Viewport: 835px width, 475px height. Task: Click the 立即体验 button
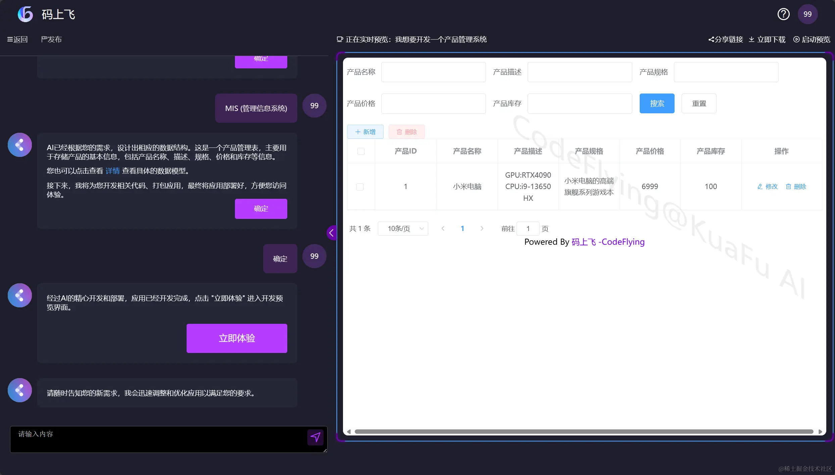pyautogui.click(x=237, y=338)
